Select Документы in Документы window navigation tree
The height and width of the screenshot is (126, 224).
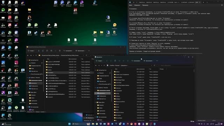click(x=103, y=93)
